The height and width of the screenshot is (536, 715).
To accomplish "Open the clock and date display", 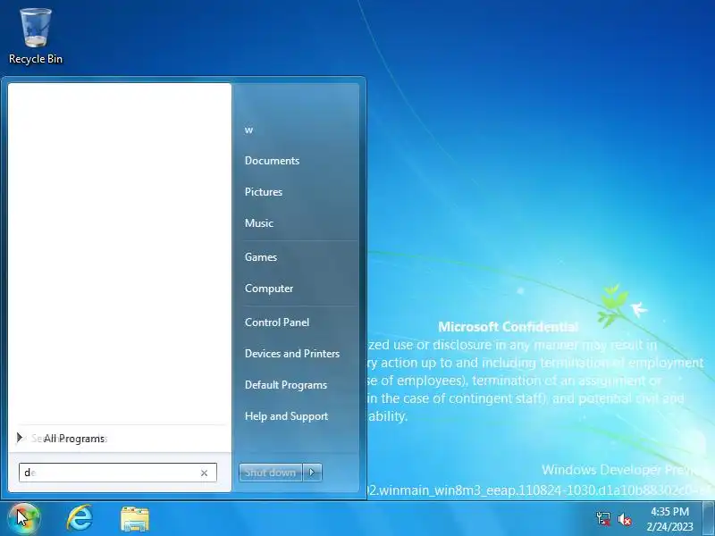I will point(669,519).
